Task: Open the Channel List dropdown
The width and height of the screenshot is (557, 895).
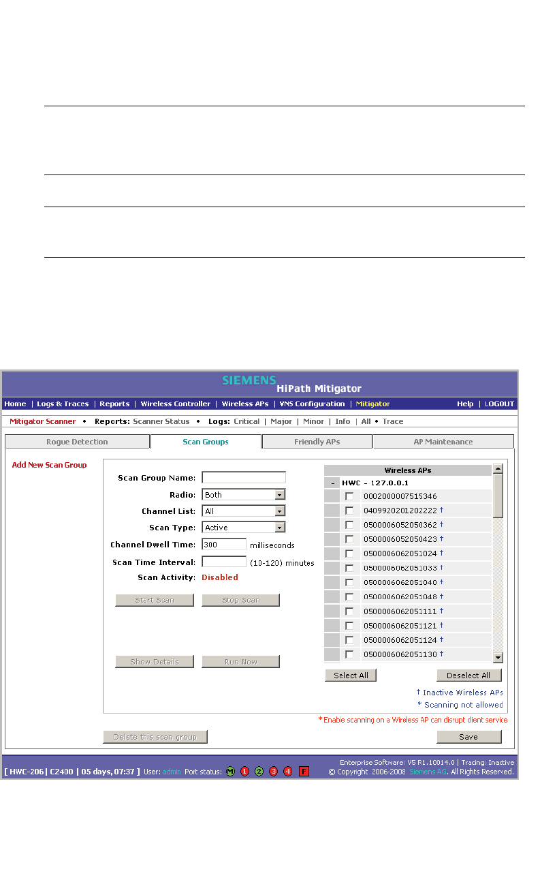Action: [244, 511]
